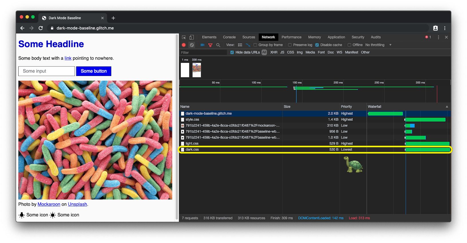Click the capture screenshots camera icon
The width and height of the screenshot is (467, 243).
pos(202,45)
